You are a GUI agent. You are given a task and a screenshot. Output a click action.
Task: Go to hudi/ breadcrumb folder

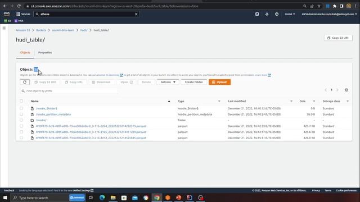[x=84, y=30]
